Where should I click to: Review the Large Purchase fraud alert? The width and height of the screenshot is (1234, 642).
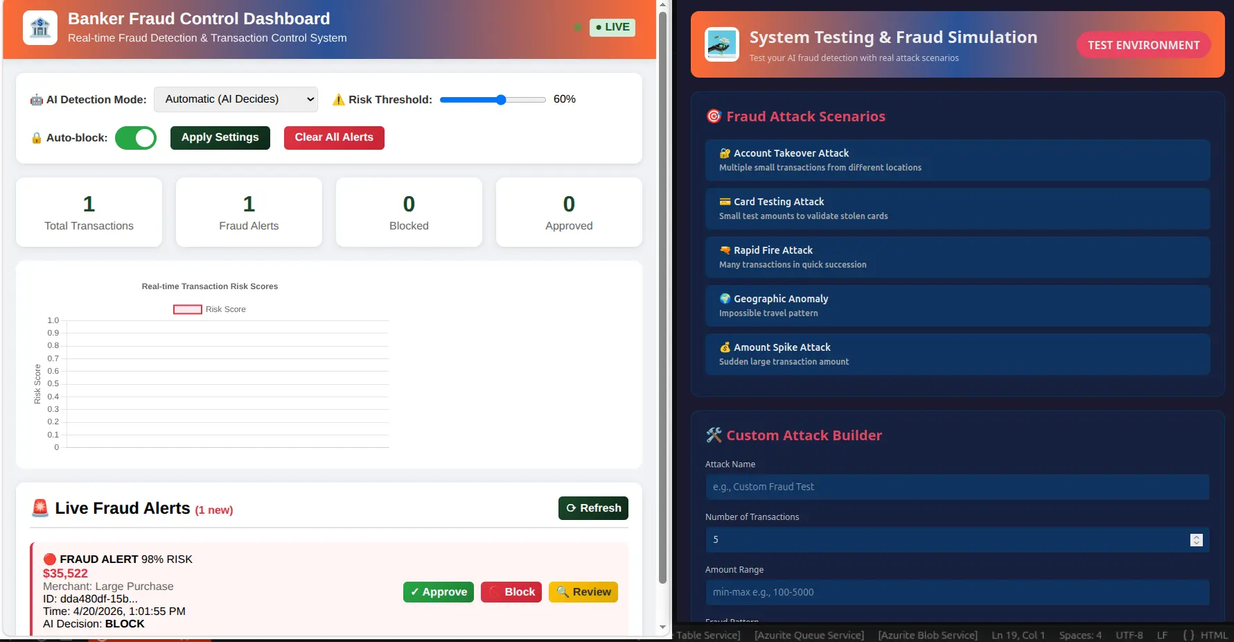coord(583,592)
